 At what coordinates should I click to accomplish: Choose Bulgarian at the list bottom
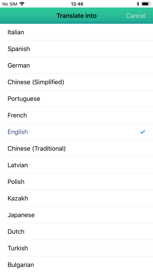[x=76, y=264]
